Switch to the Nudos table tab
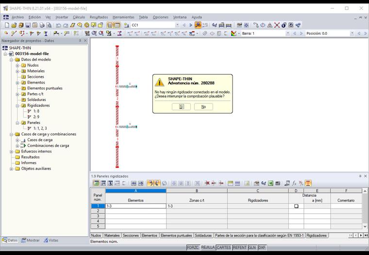 tap(96, 236)
